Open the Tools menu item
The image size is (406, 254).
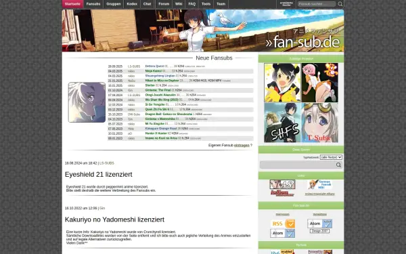(206, 4)
